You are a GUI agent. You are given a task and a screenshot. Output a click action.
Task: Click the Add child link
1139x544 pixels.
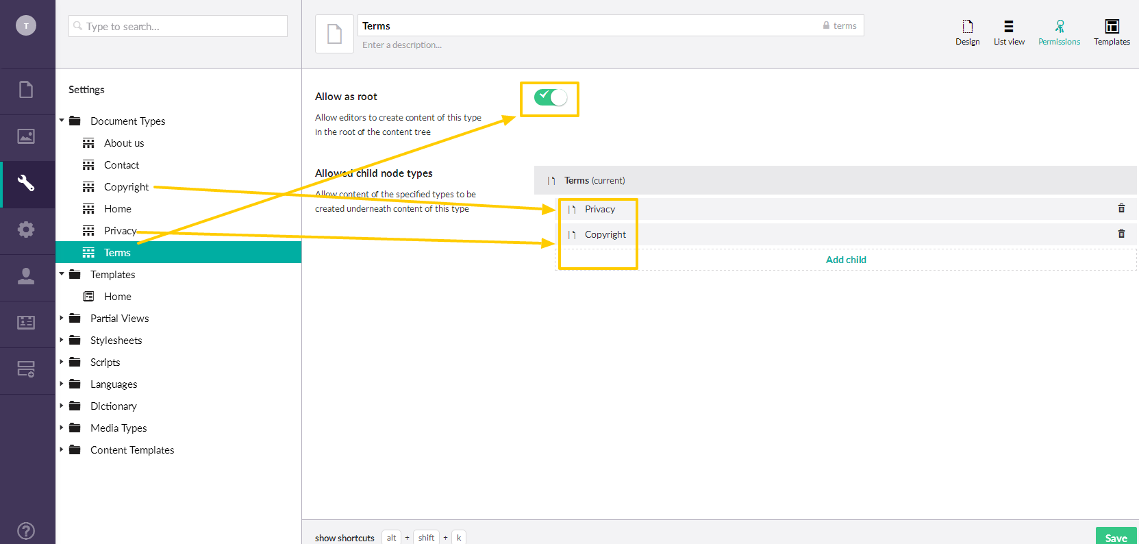pos(846,260)
